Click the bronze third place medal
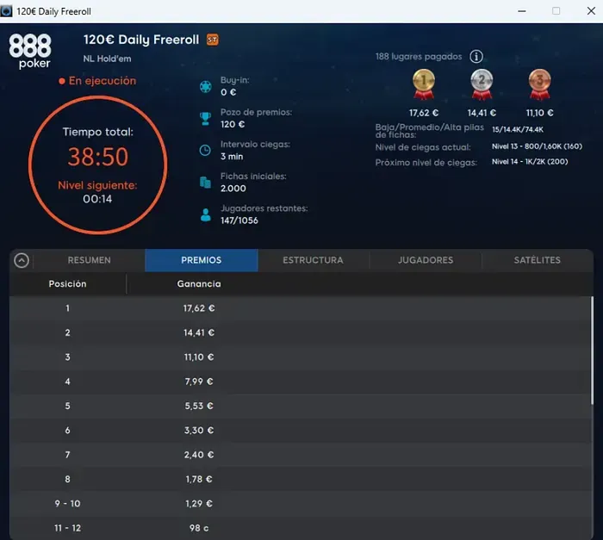 point(539,84)
